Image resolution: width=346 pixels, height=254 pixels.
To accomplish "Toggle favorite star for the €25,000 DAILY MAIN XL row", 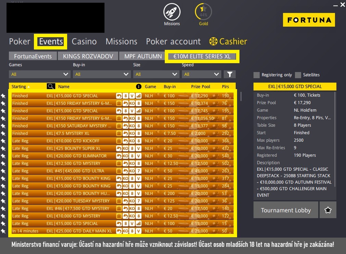I will pyautogui.click(x=3, y=231).
